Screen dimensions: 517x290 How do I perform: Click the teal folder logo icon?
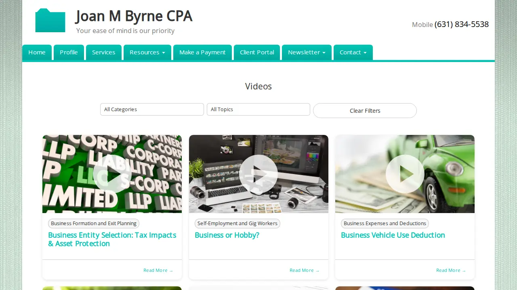[x=50, y=20]
